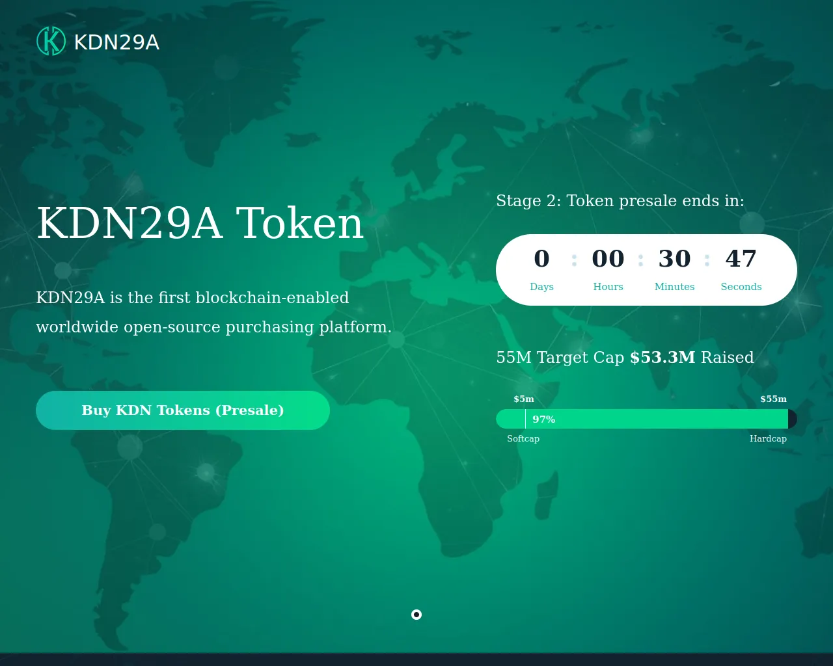Click the dark unfilled end of progress bar

click(793, 419)
